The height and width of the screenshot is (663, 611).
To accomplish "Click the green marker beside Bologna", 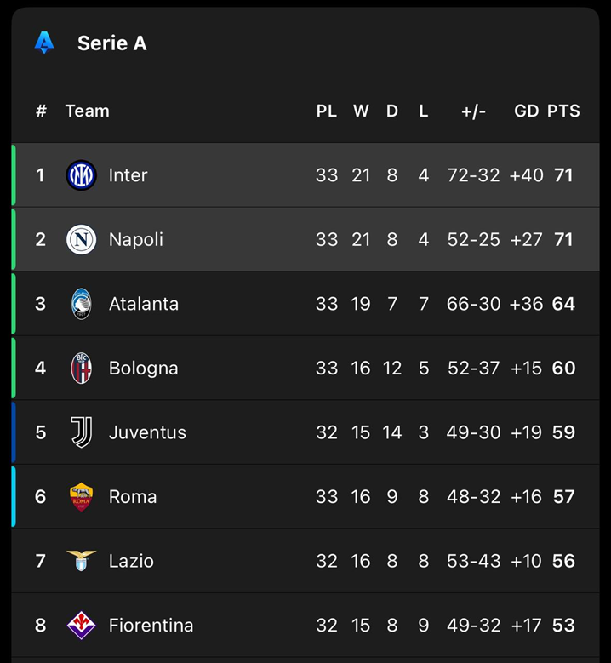I will 14,369.
